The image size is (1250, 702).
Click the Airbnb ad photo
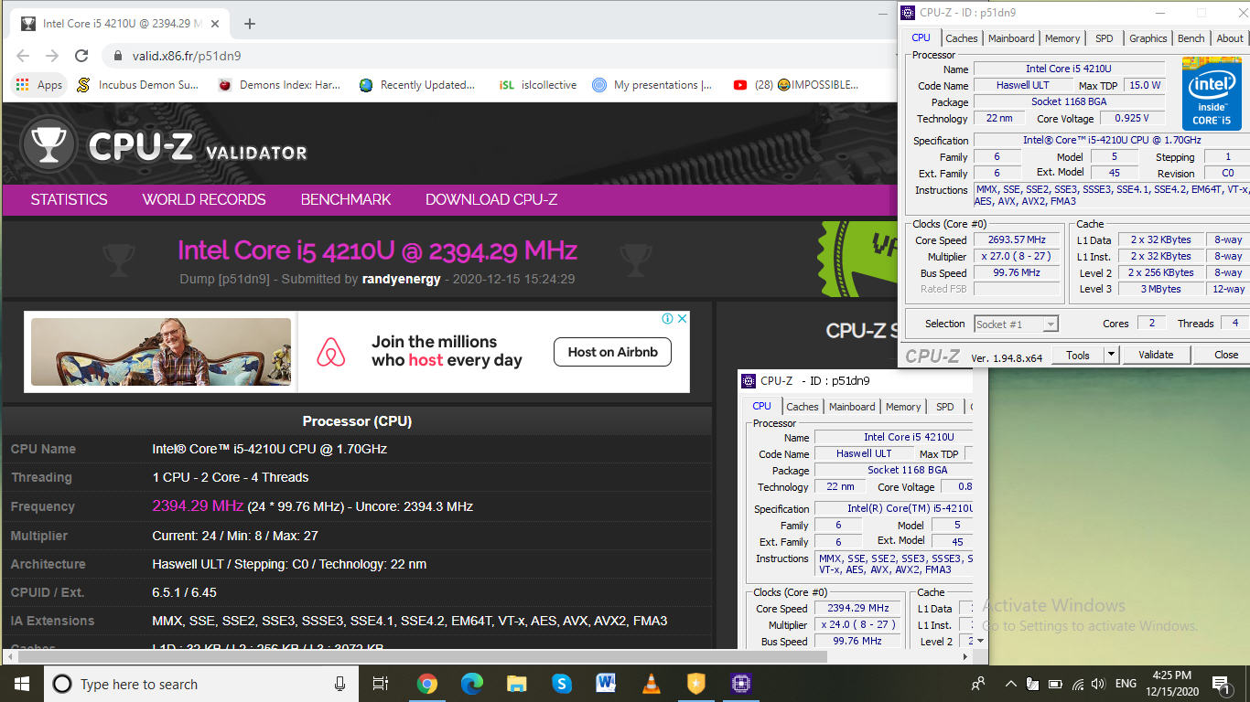click(161, 352)
